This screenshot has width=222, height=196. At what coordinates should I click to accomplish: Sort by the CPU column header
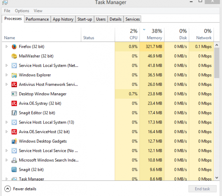[x=127, y=35]
